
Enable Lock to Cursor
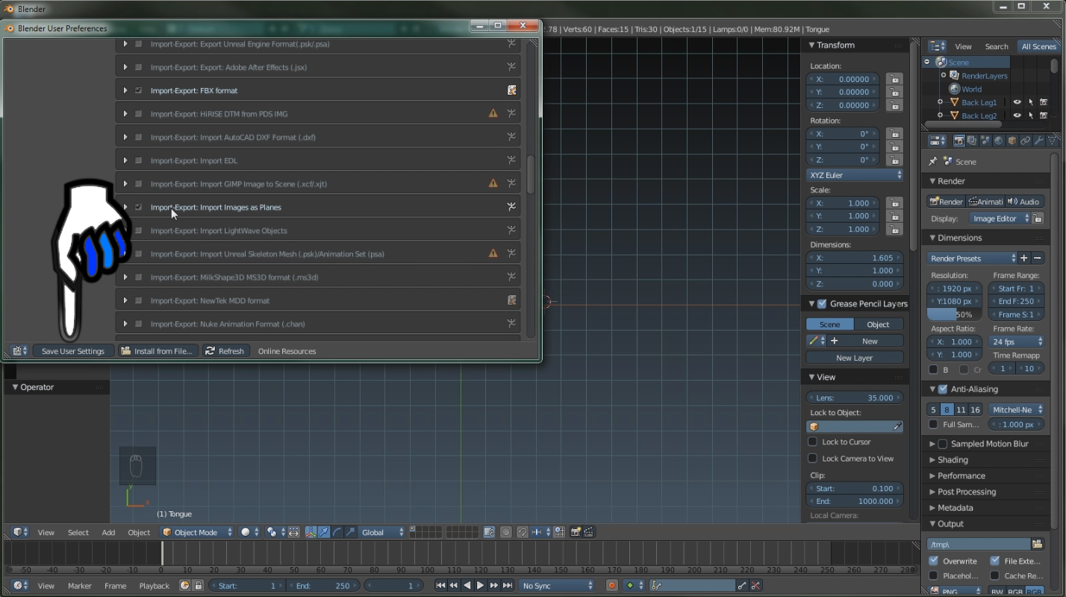(x=813, y=442)
